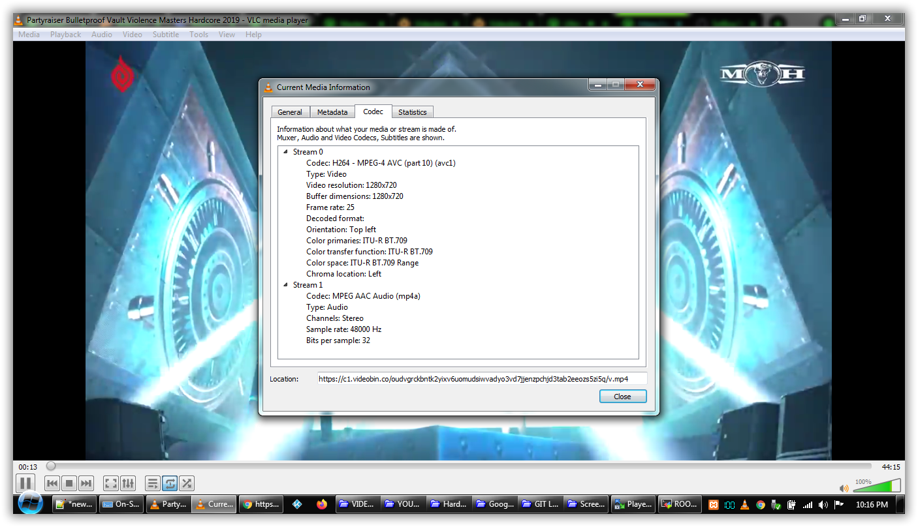Toggle fullscreen video mode
The image size is (918, 527).
(x=111, y=483)
